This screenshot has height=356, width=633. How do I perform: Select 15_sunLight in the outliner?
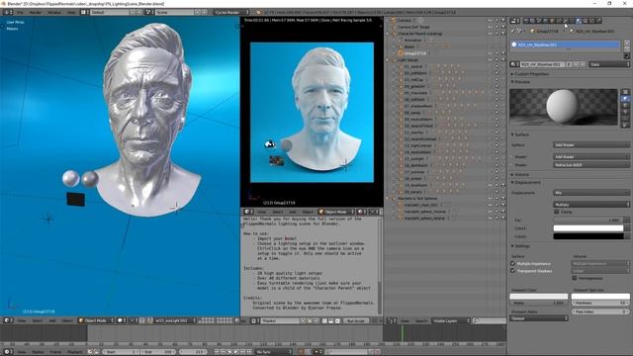(414, 159)
